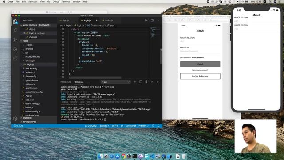Screen dimensions: 284x160
Task: Open the Terminal menu in the menu bar
Action: [66, 2]
